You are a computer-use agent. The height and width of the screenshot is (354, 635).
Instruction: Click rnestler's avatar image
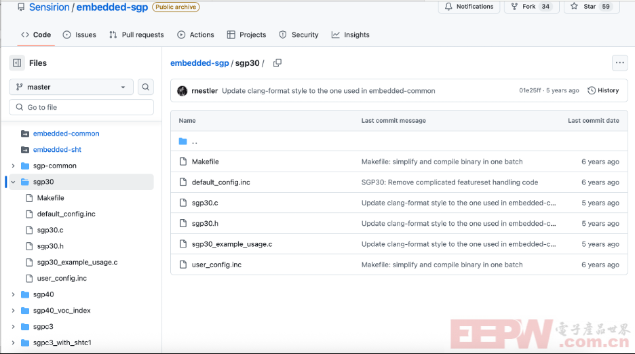click(x=182, y=91)
